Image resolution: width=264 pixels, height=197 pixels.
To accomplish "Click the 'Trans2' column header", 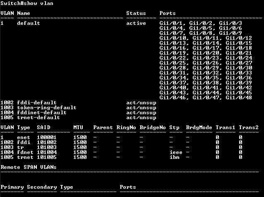I will [249, 127].
